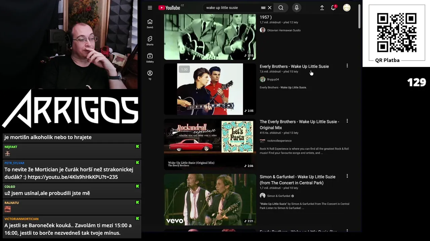The width and height of the screenshot is (430, 241).
Task: Open the account avatar menu
Action: click(347, 8)
